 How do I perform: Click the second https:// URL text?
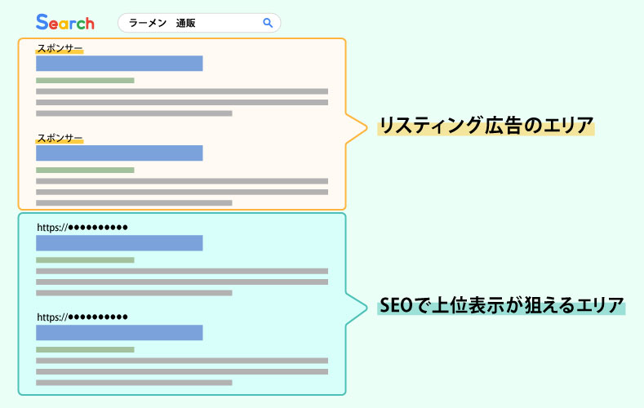tap(82, 317)
